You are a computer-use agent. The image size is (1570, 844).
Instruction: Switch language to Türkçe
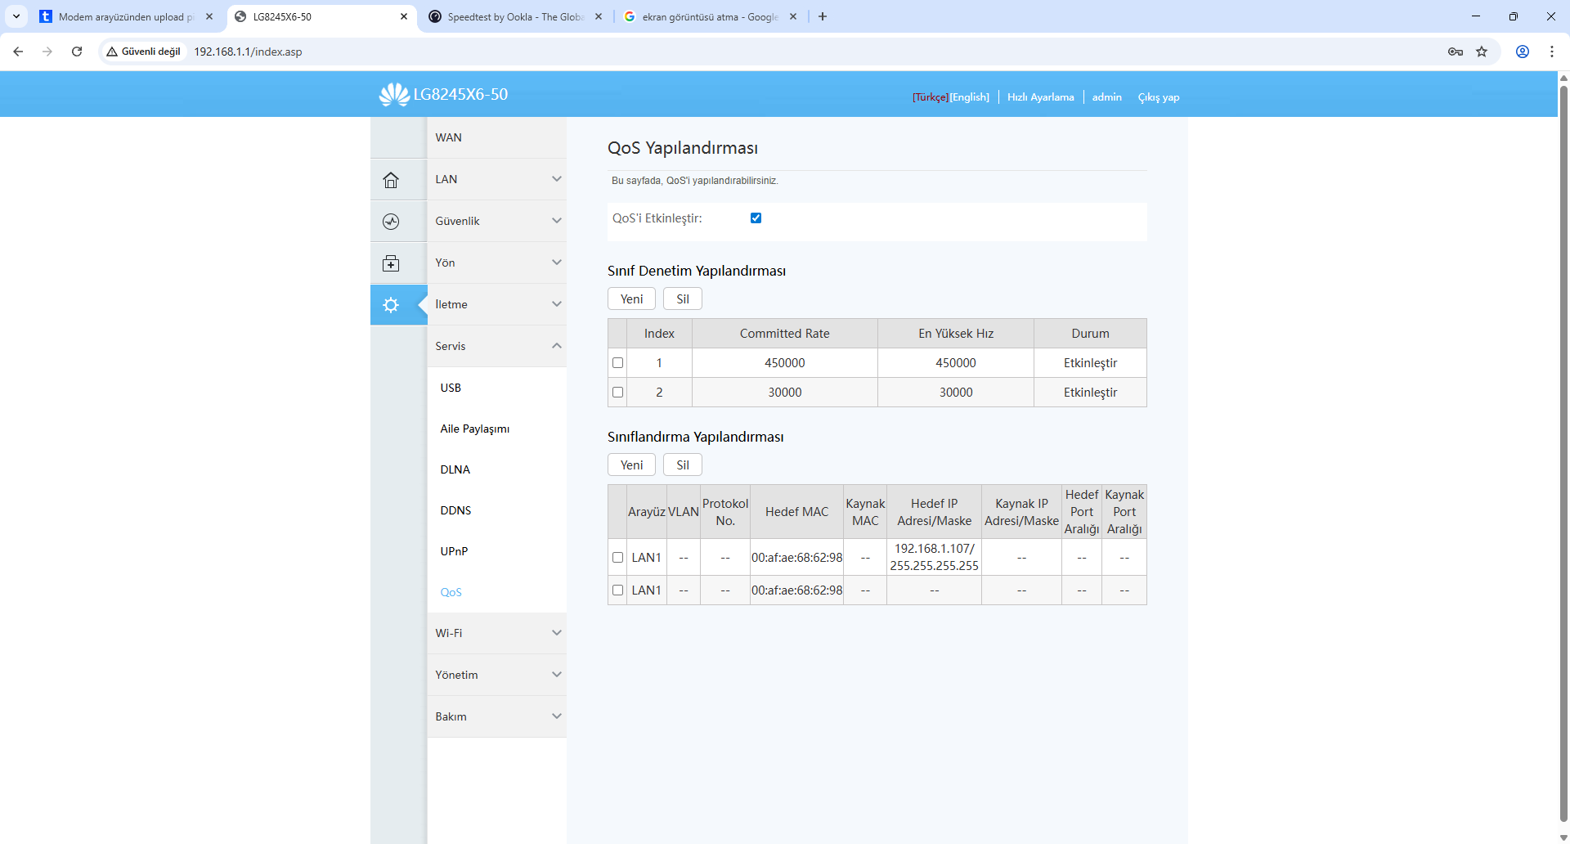click(x=931, y=97)
